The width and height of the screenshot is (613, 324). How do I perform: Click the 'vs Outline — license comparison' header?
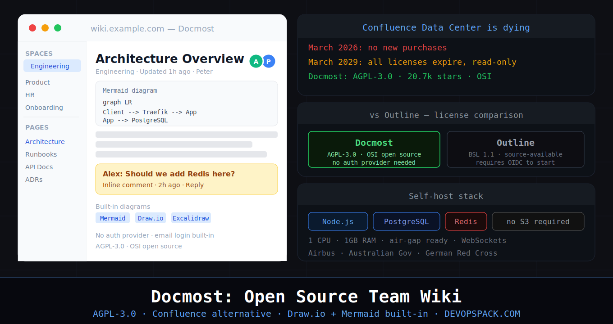point(446,115)
